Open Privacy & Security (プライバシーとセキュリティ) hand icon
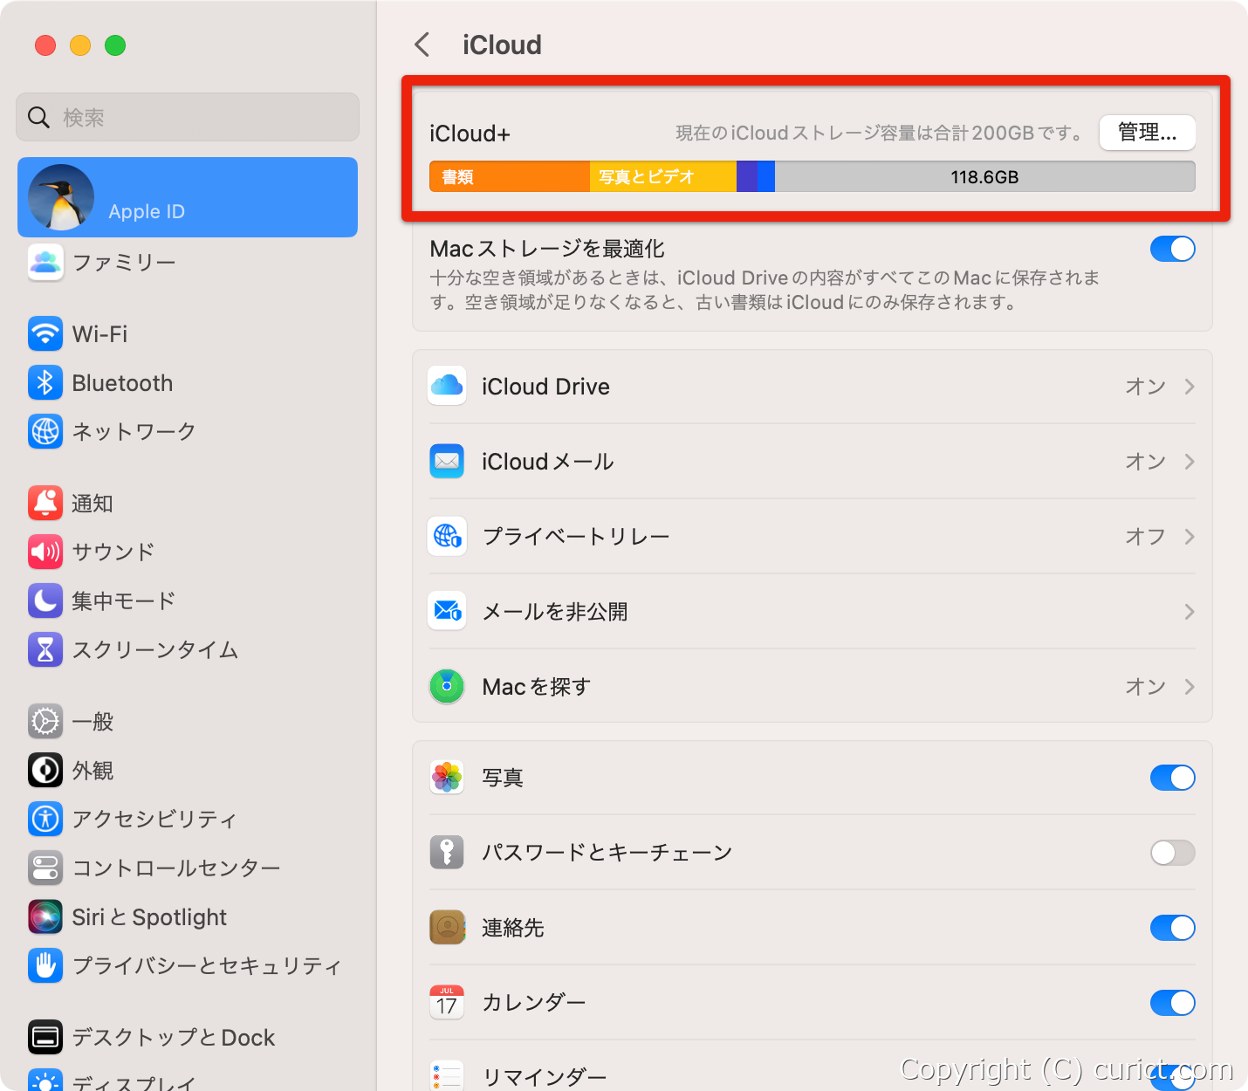Image resolution: width=1248 pixels, height=1091 pixels. point(45,965)
